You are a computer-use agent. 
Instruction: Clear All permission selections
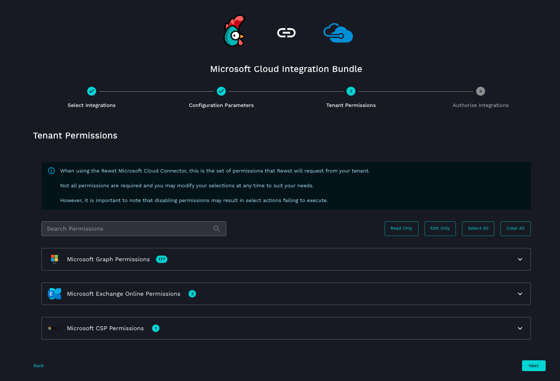coord(515,229)
